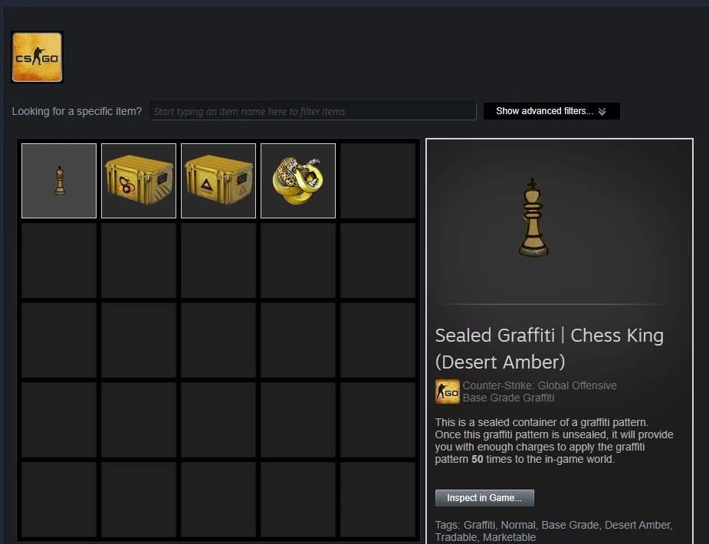This screenshot has height=544, width=709.
Task: Click Inspect in Game button
Action: [x=484, y=498]
